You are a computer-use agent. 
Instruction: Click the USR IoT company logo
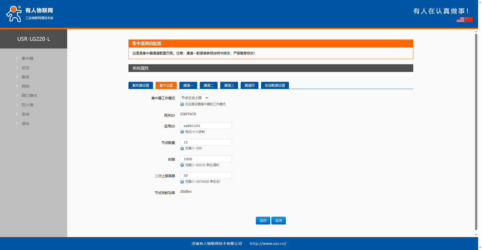tap(30, 14)
